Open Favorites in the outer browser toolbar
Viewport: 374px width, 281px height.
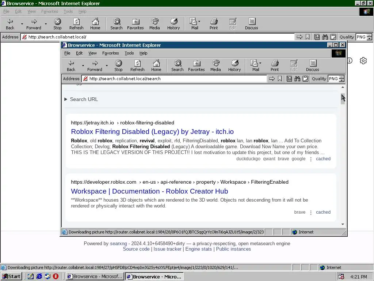click(135, 24)
